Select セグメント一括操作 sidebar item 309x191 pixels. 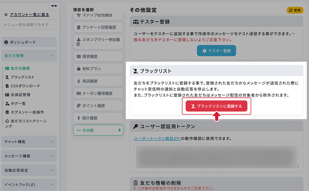coord(27,112)
